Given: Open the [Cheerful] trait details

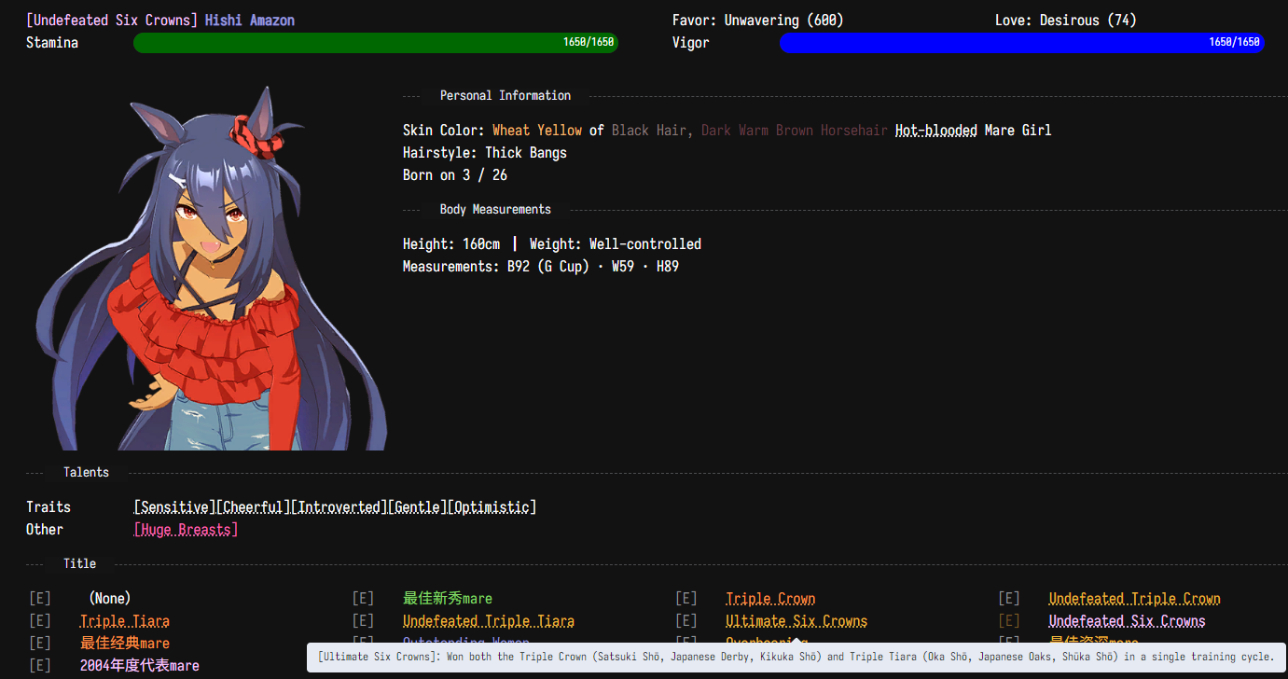Looking at the screenshot, I should click(254, 507).
